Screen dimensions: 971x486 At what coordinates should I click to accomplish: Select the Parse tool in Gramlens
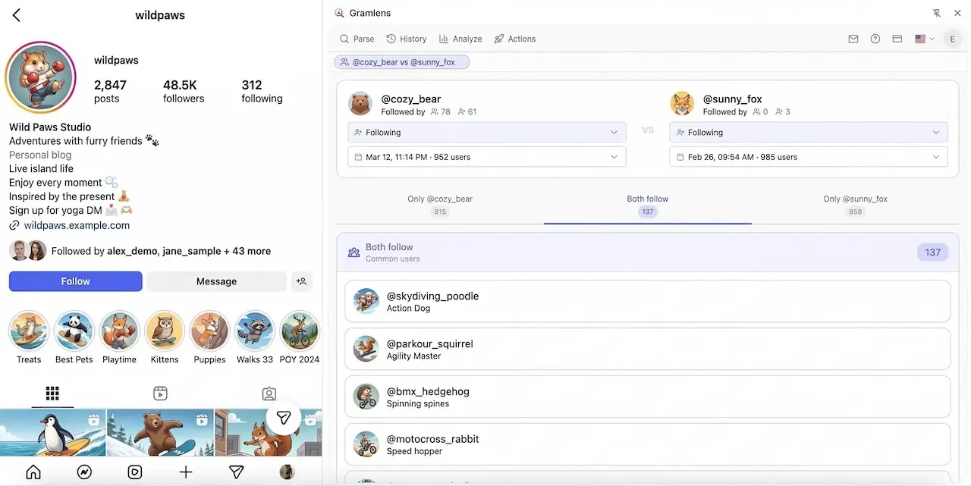tap(357, 39)
